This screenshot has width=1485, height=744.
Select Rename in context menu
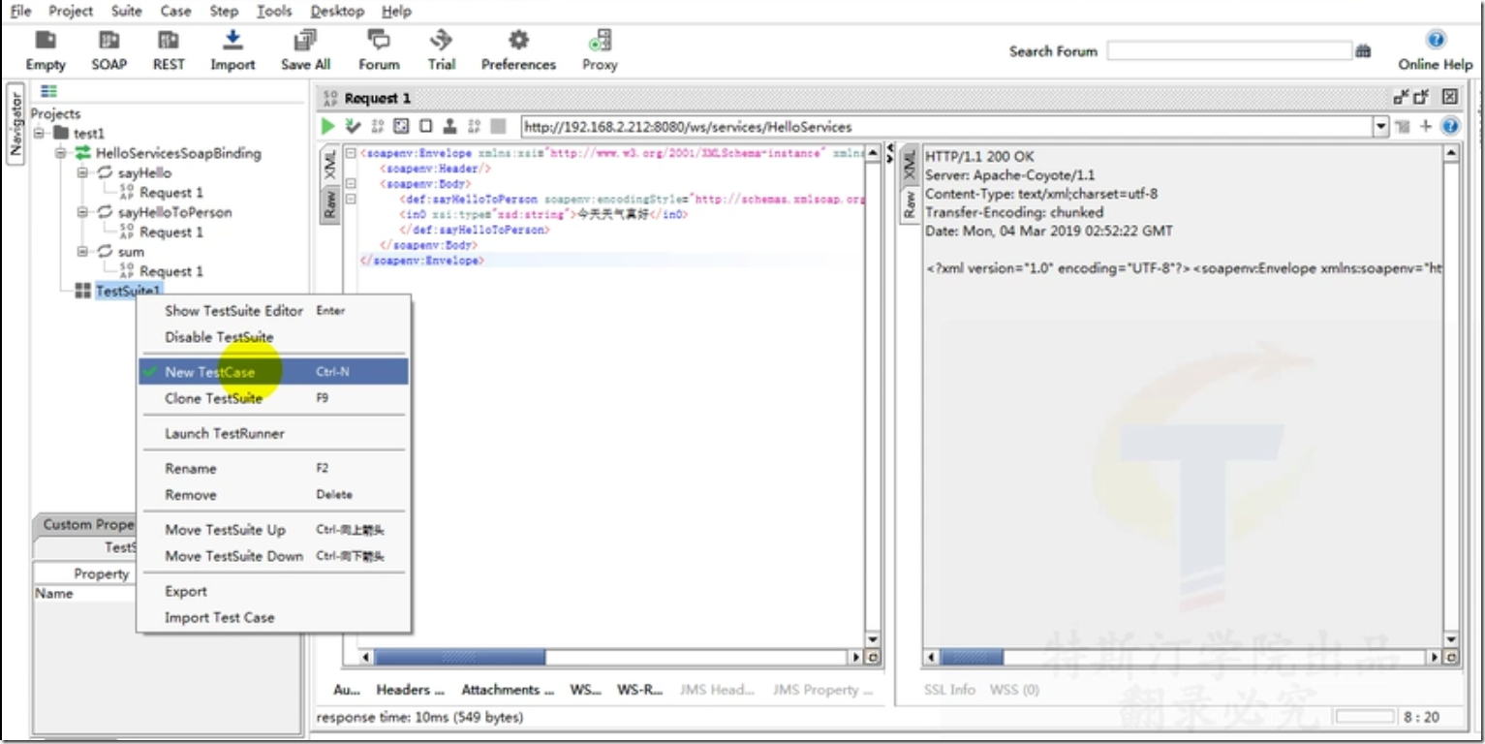[273, 468]
